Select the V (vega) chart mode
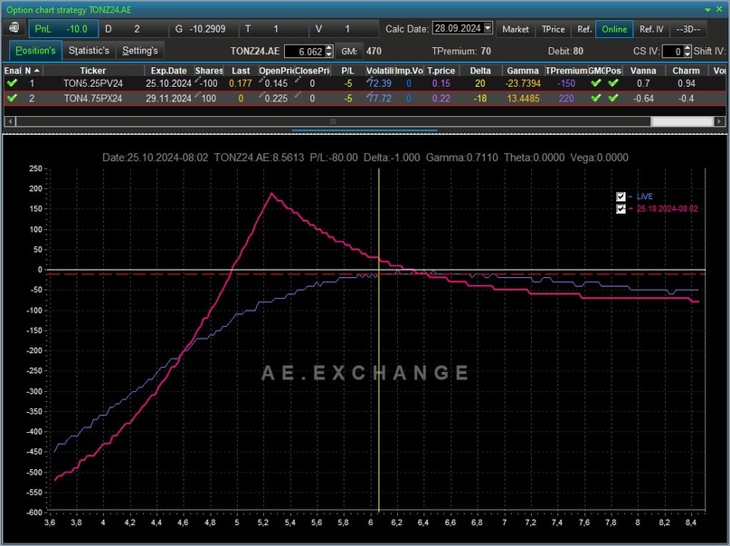Image resolution: width=730 pixels, height=546 pixels. (x=344, y=29)
